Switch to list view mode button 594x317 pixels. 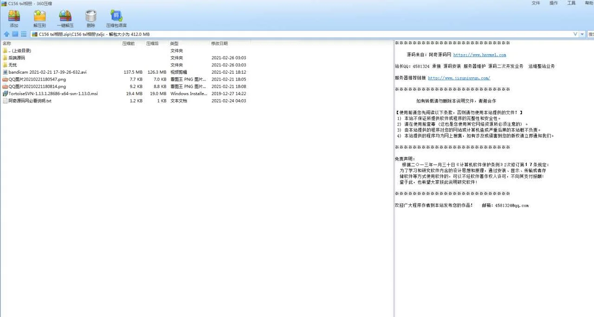23,34
